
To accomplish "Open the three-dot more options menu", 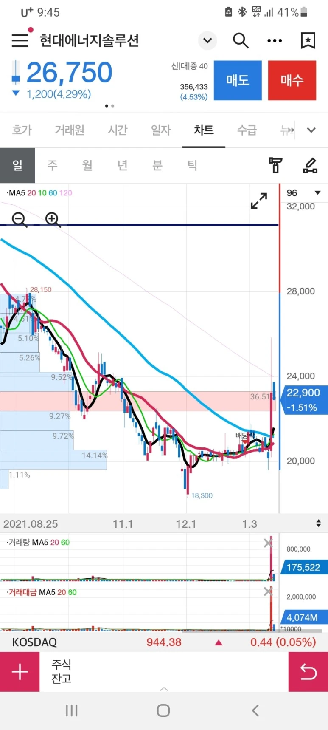I will tap(275, 41).
